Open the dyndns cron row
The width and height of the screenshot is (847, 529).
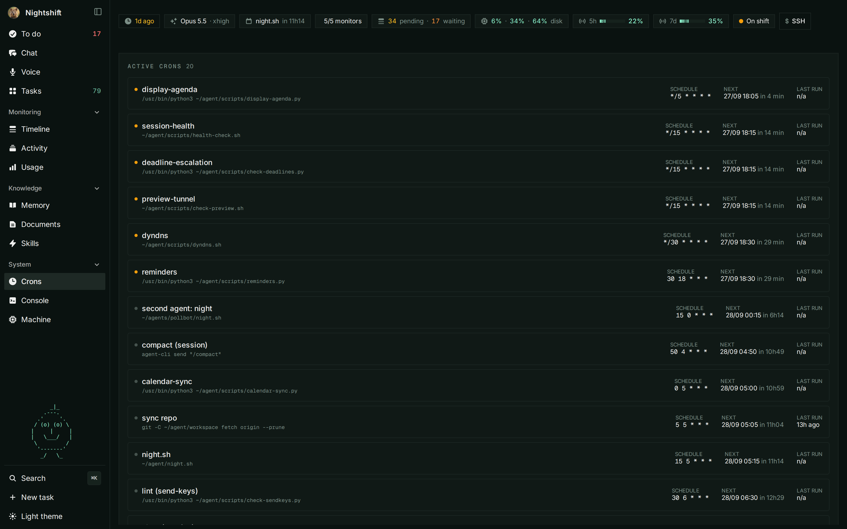pyautogui.click(x=478, y=239)
